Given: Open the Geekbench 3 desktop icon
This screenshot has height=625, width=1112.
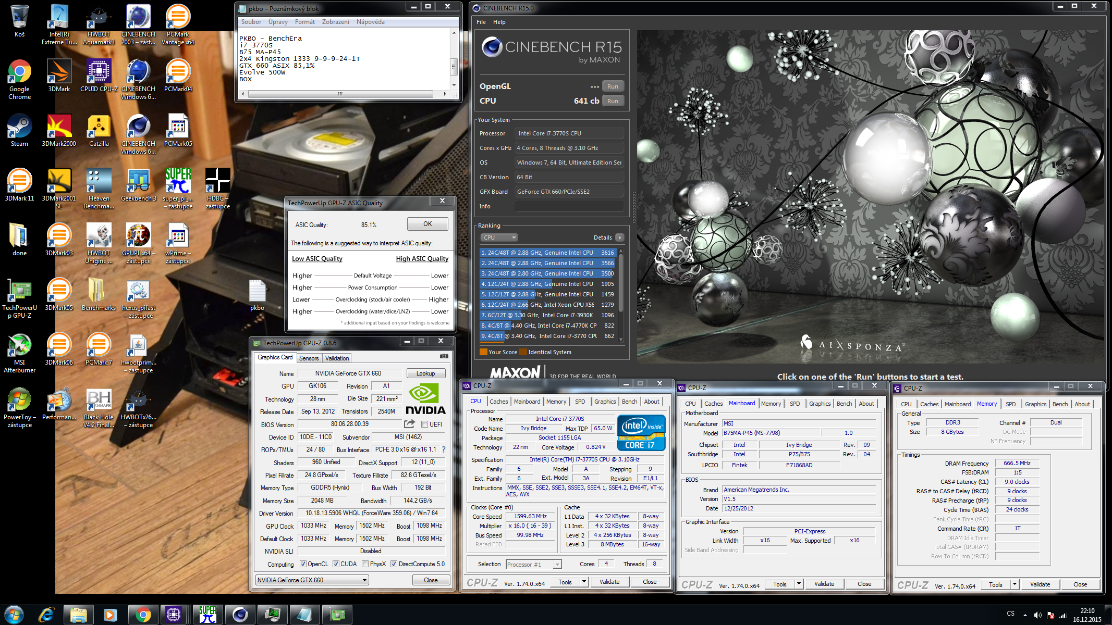Looking at the screenshot, I should [x=138, y=185].
